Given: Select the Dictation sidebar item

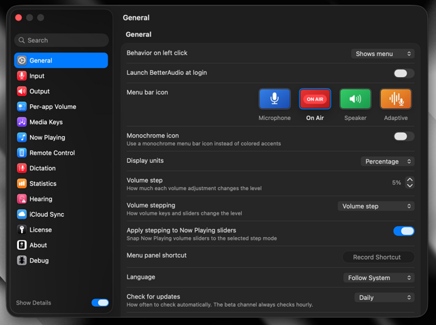Looking at the screenshot, I should click(61, 168).
